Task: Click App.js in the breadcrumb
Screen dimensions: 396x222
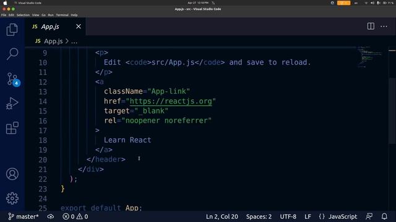Action: coord(53,41)
